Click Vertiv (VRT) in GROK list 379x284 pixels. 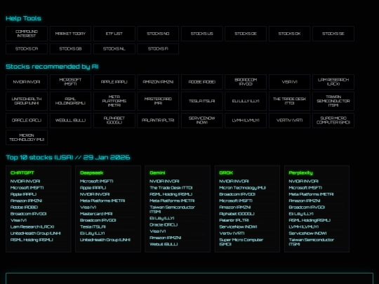232,234
